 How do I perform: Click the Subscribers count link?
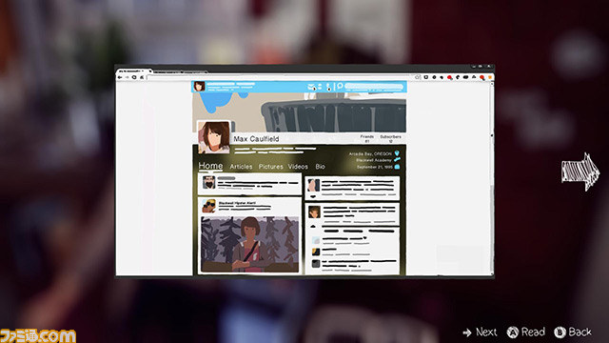click(x=390, y=139)
